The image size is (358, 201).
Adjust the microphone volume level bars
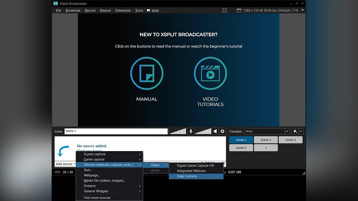178,131
